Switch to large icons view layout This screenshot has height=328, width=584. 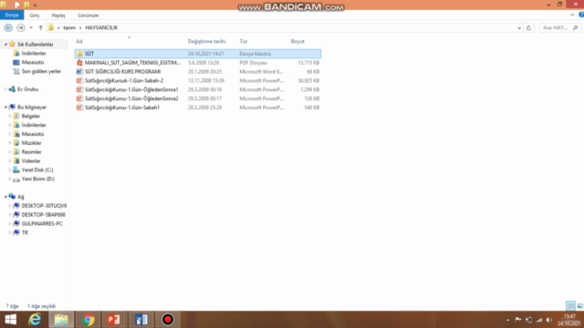click(x=580, y=306)
